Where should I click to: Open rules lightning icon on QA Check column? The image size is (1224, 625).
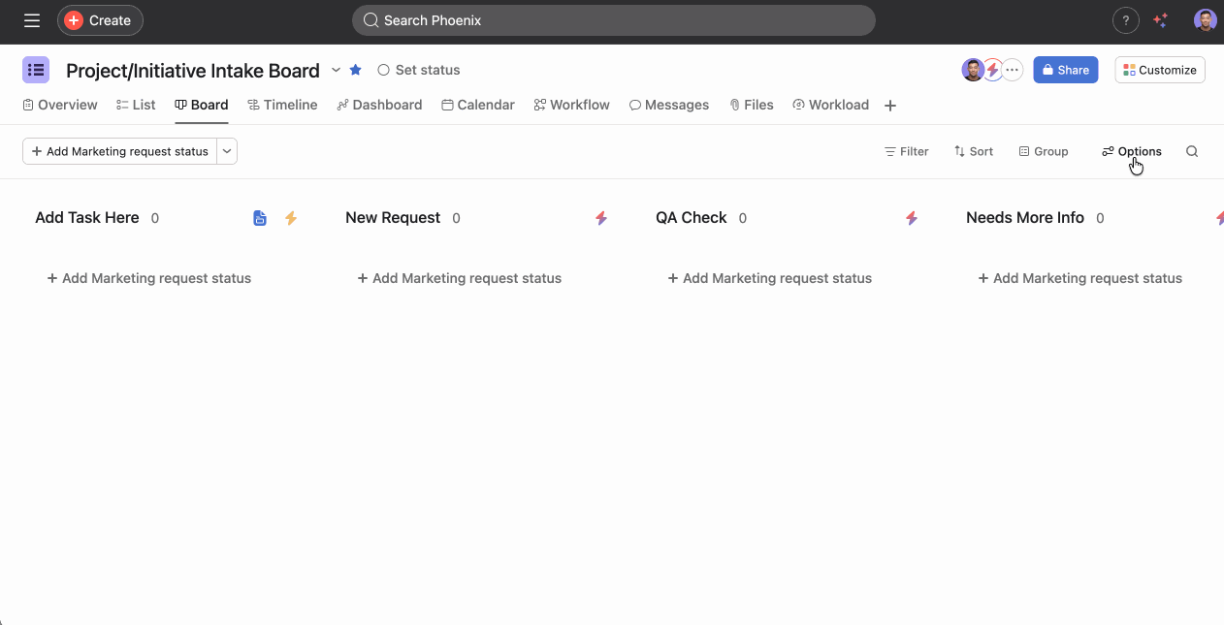tap(912, 218)
